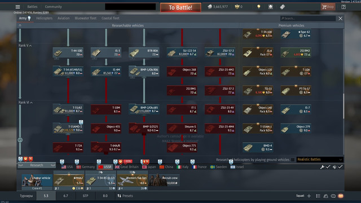The height and width of the screenshot is (203, 361).
Task: Select the Great Britain nation tab
Action: pos(127,167)
